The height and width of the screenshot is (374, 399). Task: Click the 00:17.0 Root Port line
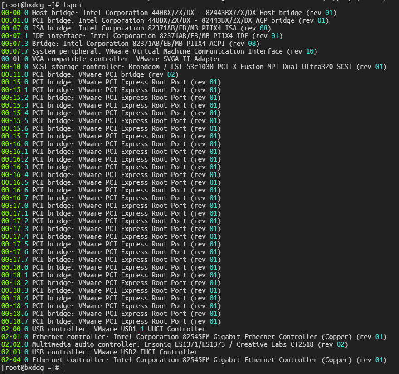[111, 205]
